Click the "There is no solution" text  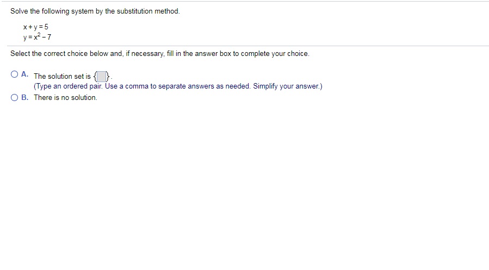pyautogui.click(x=65, y=97)
